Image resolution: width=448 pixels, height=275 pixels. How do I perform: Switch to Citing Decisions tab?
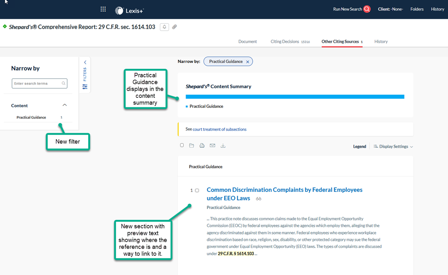point(290,42)
